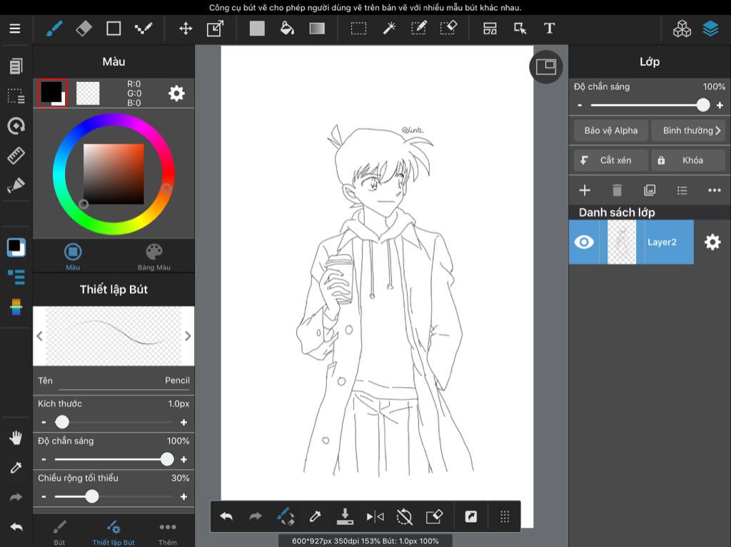Switch to the Bảng Màu tab
Screen dimensions: 731x547
tap(154, 257)
